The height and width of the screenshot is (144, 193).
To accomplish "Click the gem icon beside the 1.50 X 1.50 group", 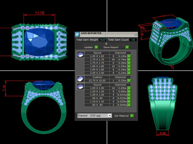I will coord(80,86).
